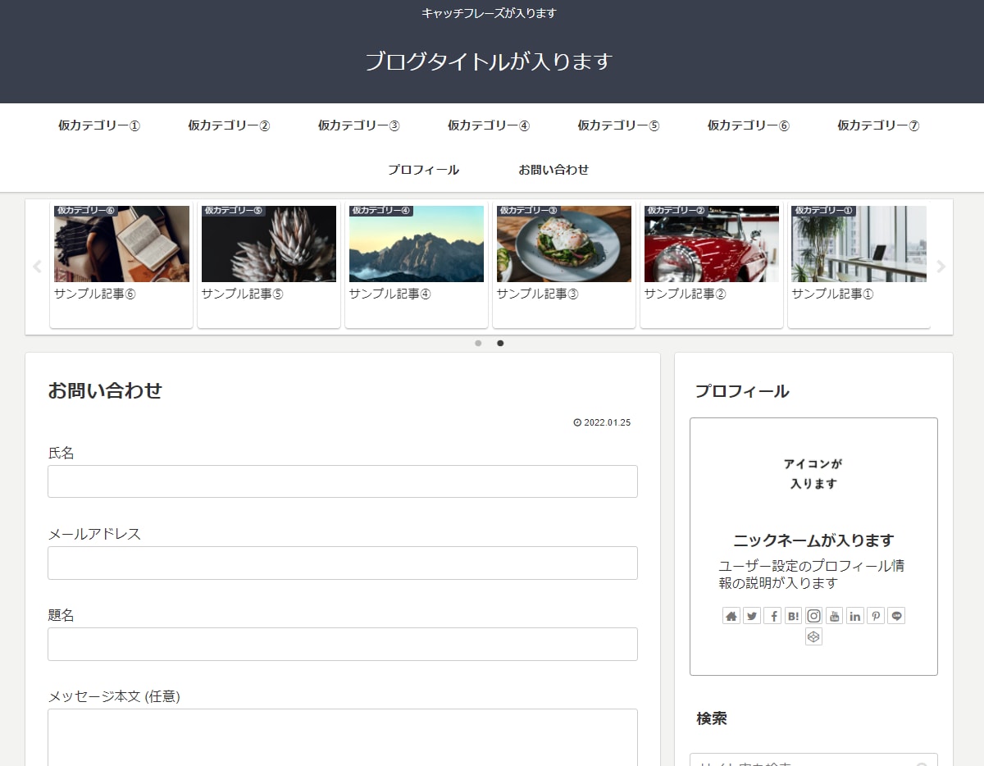Go to next carousel slide arrow

point(941,267)
